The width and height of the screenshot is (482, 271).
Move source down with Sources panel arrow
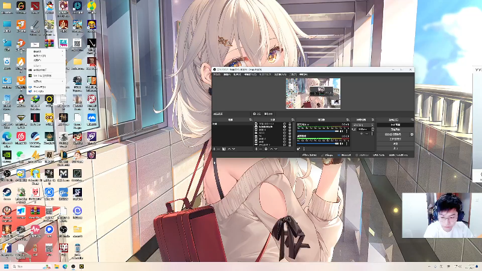[276, 149]
